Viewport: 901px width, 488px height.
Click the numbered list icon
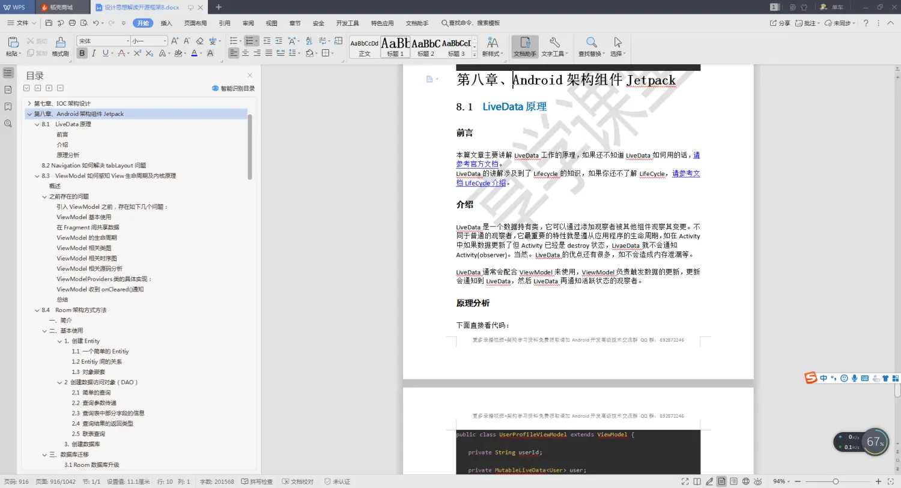(x=250, y=41)
